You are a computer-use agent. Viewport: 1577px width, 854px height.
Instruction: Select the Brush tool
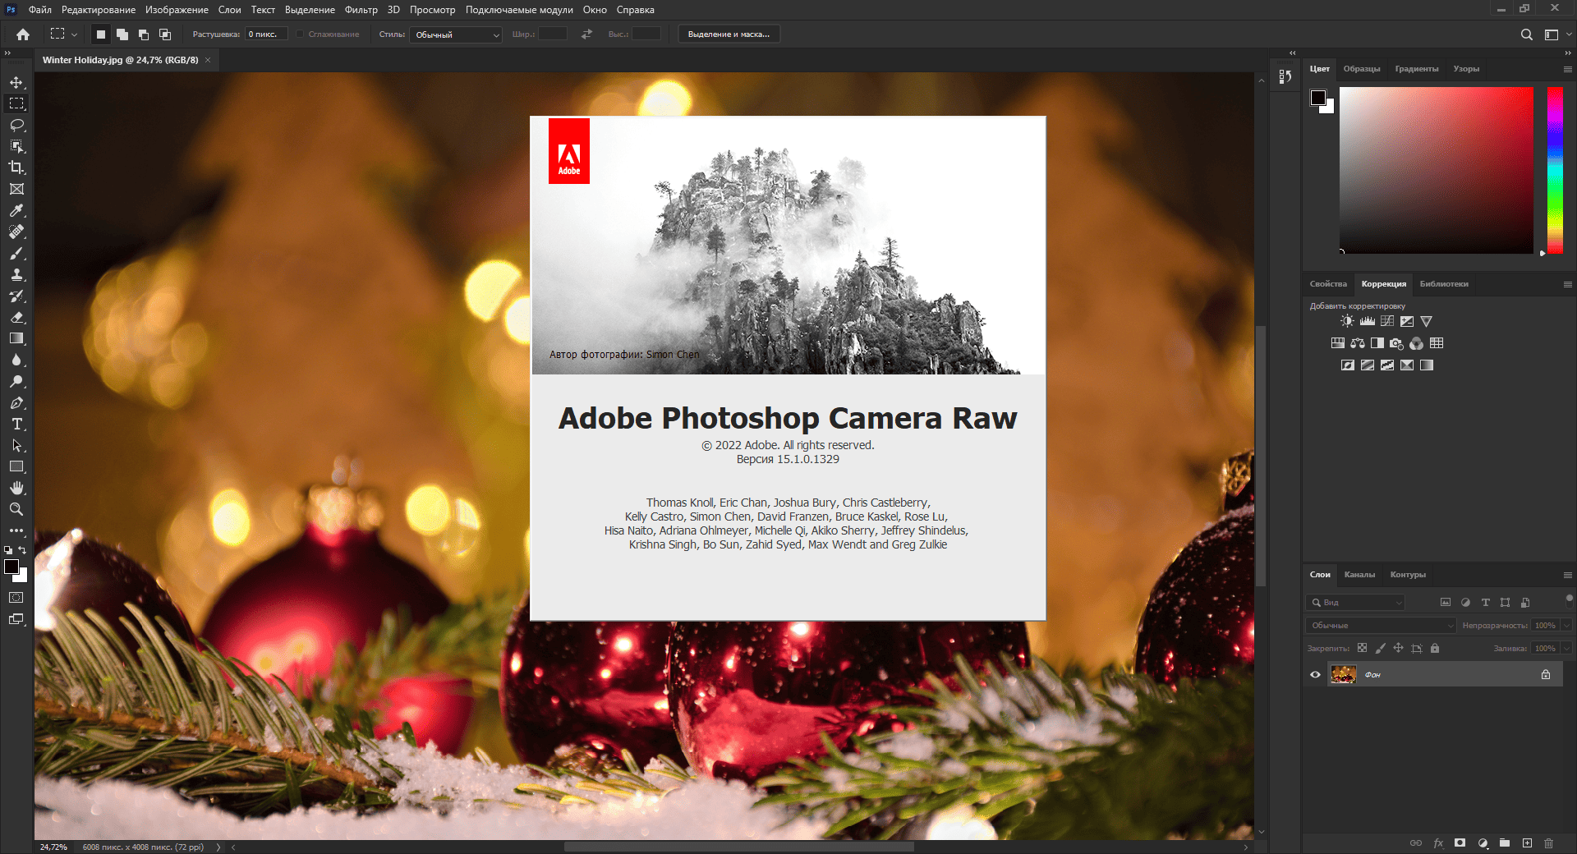[x=16, y=253]
